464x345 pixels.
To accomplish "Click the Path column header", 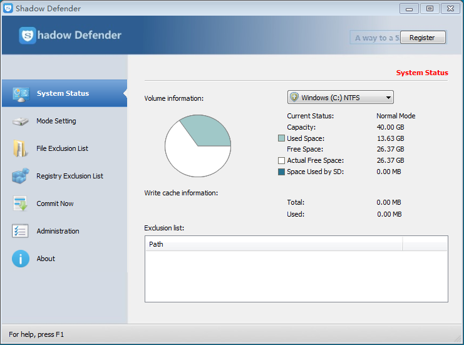I will pyautogui.click(x=274, y=244).
